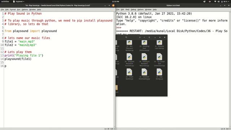Viewport: 231px width, 130px height.
Task: Open the clock in the top bar
Action: [x=115, y=1]
